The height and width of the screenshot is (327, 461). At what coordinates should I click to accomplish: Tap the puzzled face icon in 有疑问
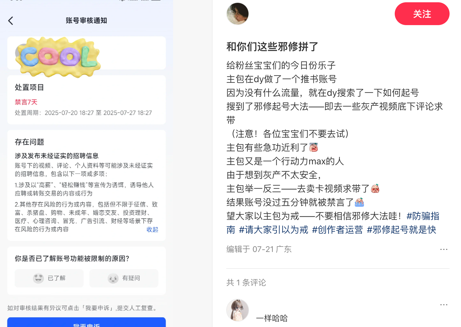tap(113, 278)
